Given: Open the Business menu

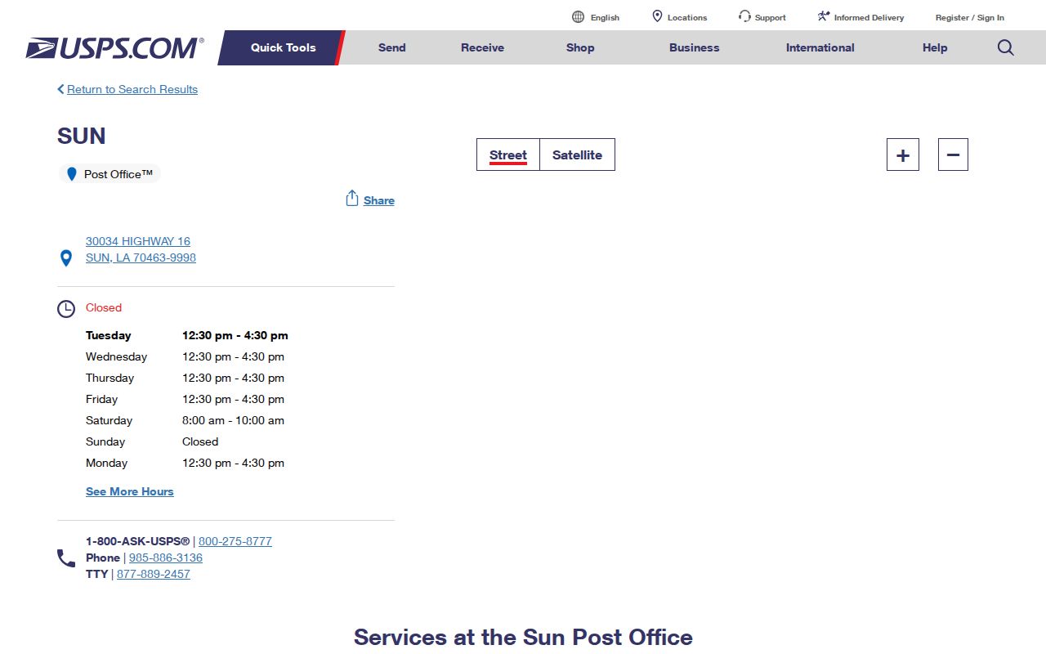Looking at the screenshot, I should 695,47.
